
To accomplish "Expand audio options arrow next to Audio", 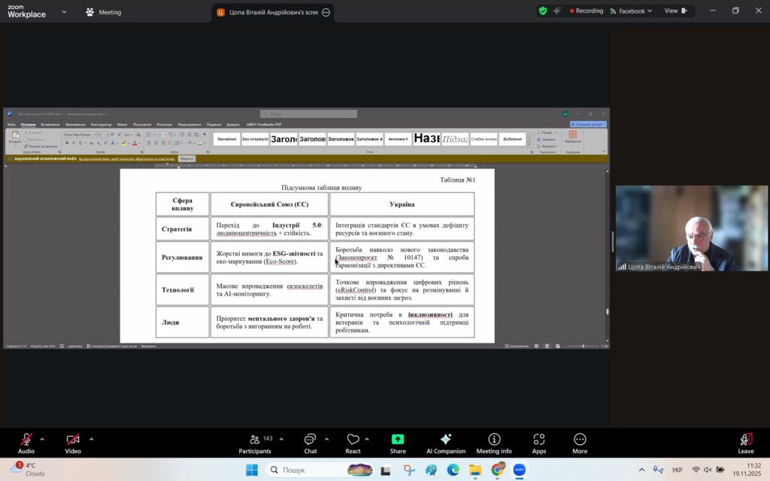I will tap(42, 439).
